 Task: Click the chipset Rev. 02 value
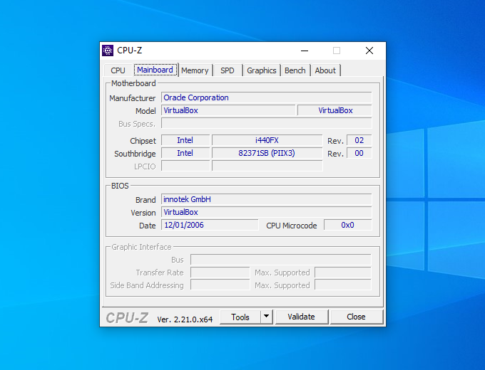click(359, 140)
